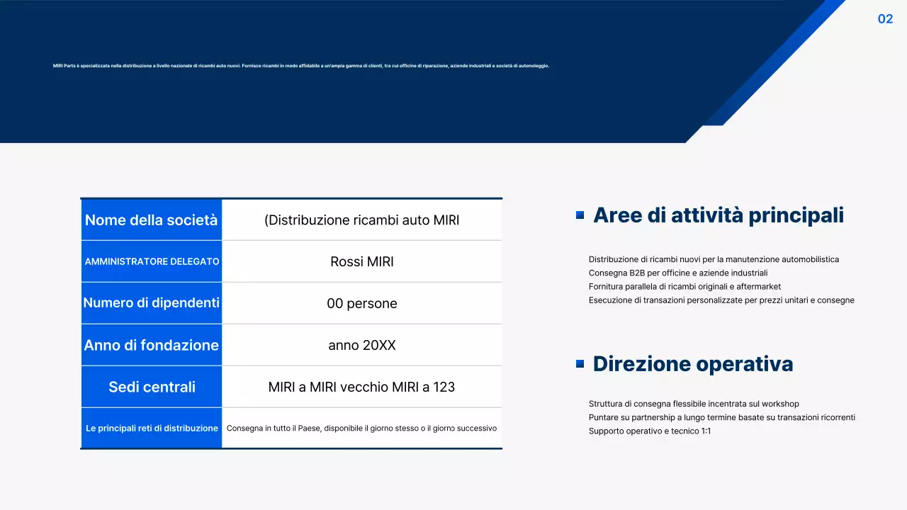This screenshot has width=907, height=510.
Task: Select the MIRI Parts description text in the header
Action: pyautogui.click(x=300, y=65)
